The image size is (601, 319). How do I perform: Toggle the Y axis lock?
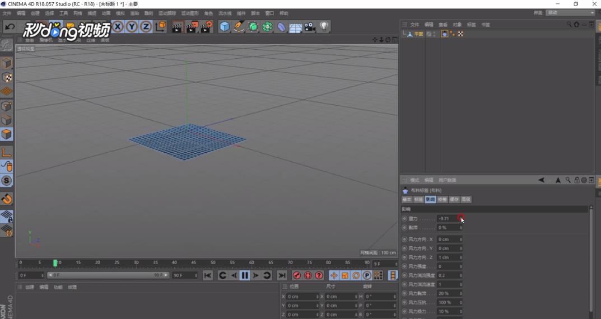point(132,26)
